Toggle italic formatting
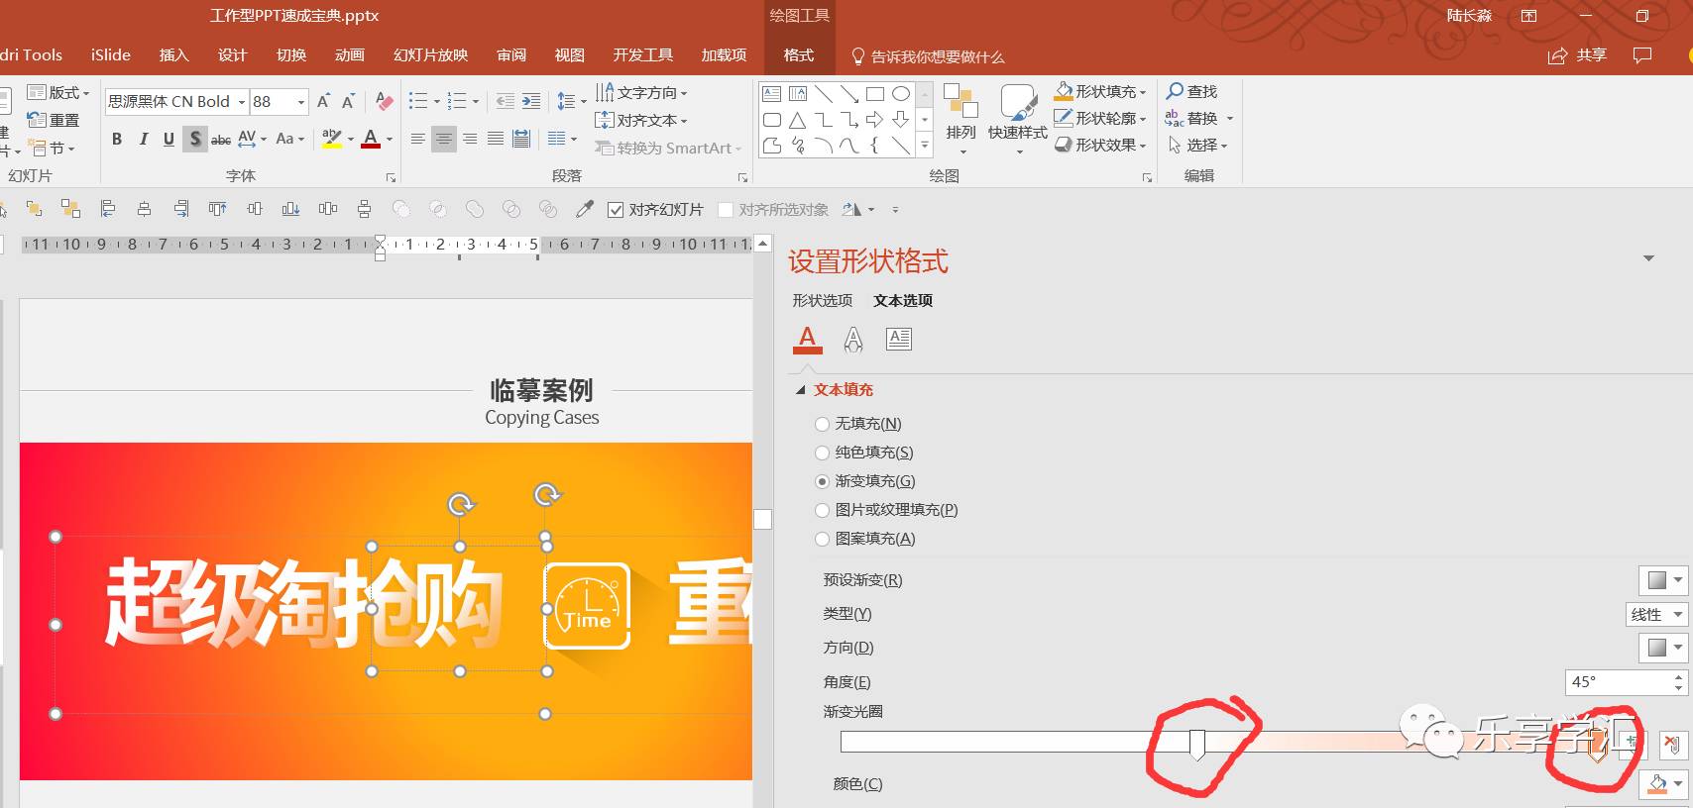Viewport: 1693px width, 808px height. (143, 139)
